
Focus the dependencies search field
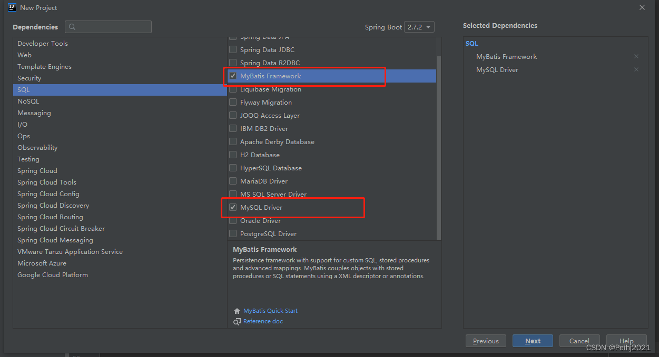click(x=108, y=27)
